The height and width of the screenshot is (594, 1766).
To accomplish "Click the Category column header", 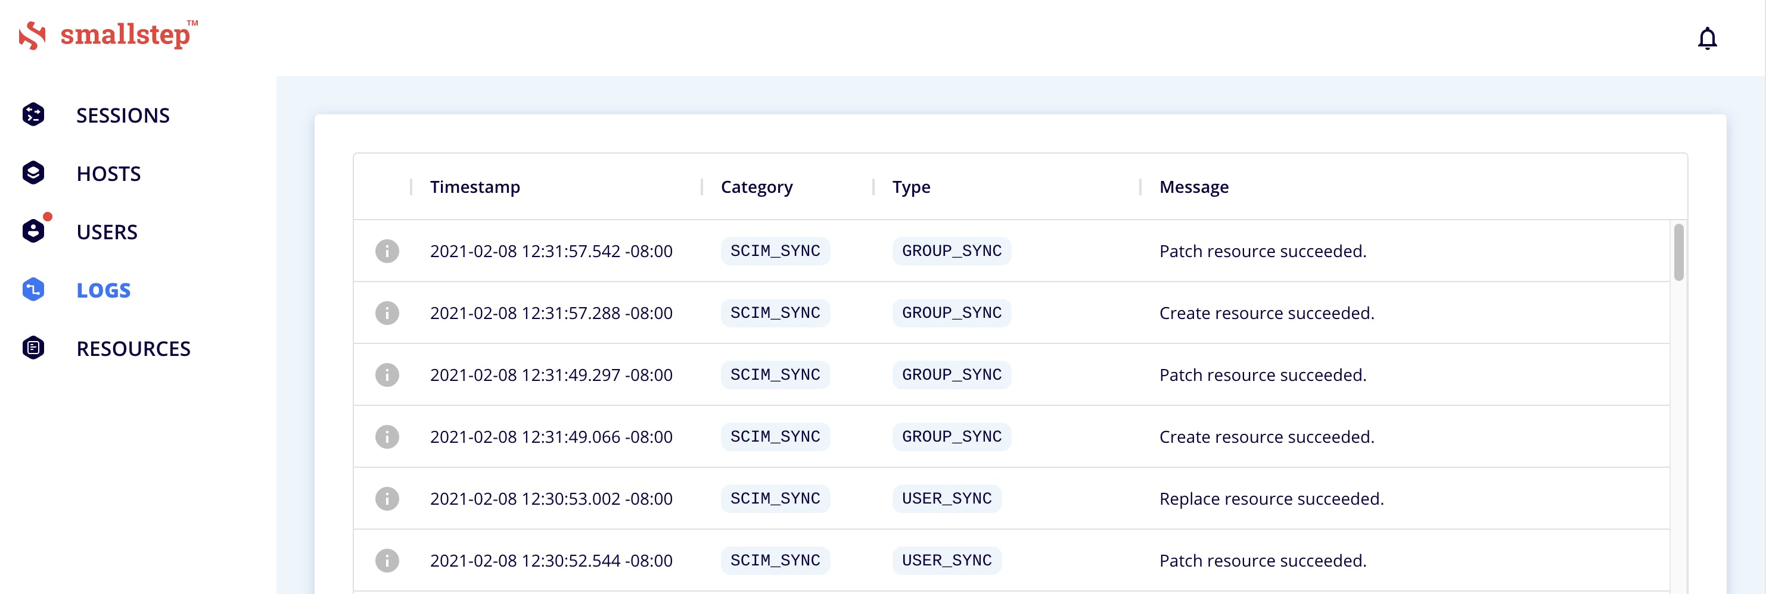I will click(x=756, y=186).
